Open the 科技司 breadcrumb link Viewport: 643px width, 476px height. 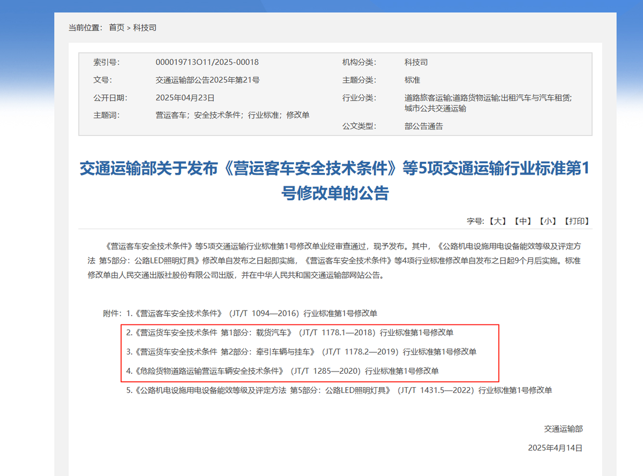pos(145,27)
